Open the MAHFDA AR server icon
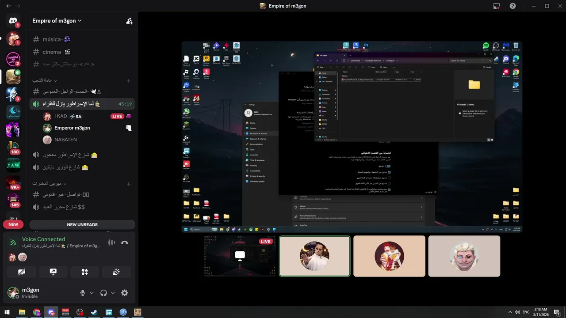 coord(13,59)
